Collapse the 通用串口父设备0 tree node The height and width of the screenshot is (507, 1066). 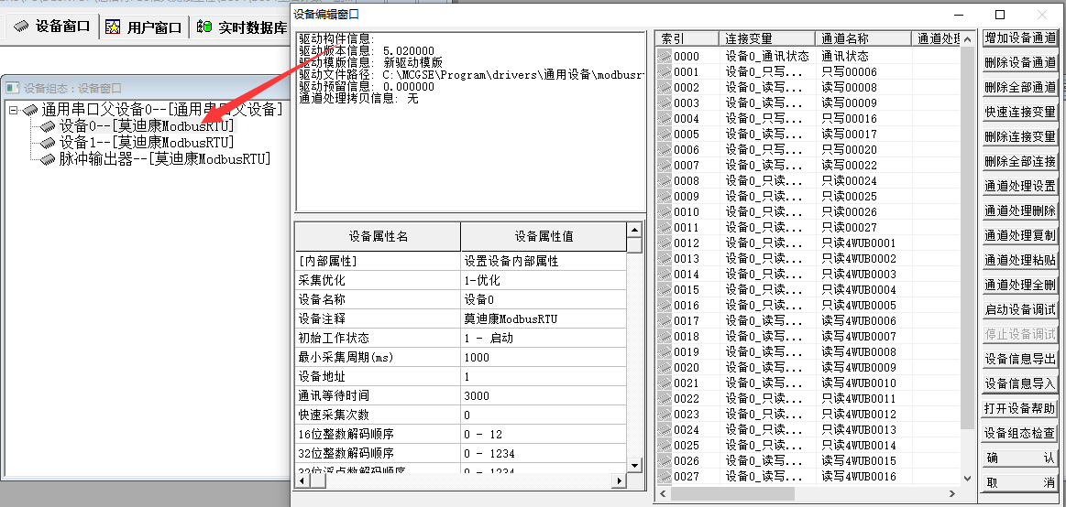13,110
